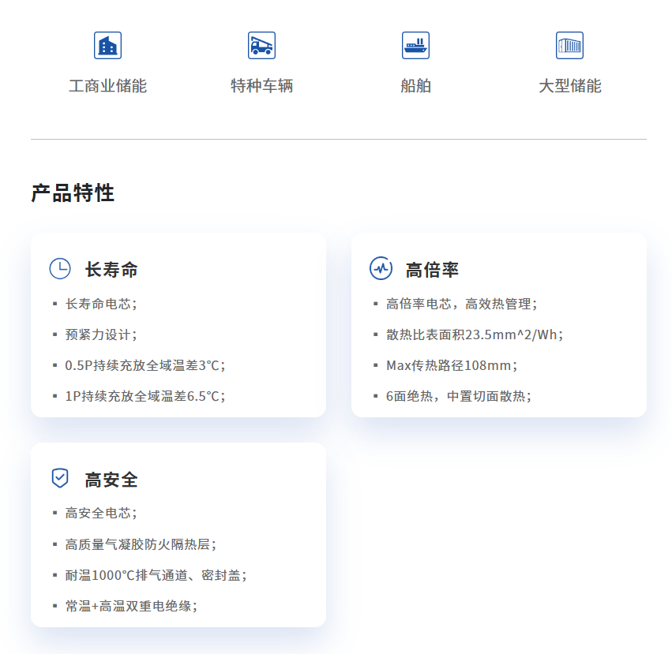Click the 预紧力设计 bullet item
Viewport: 672px width, 654px height.
click(101, 334)
